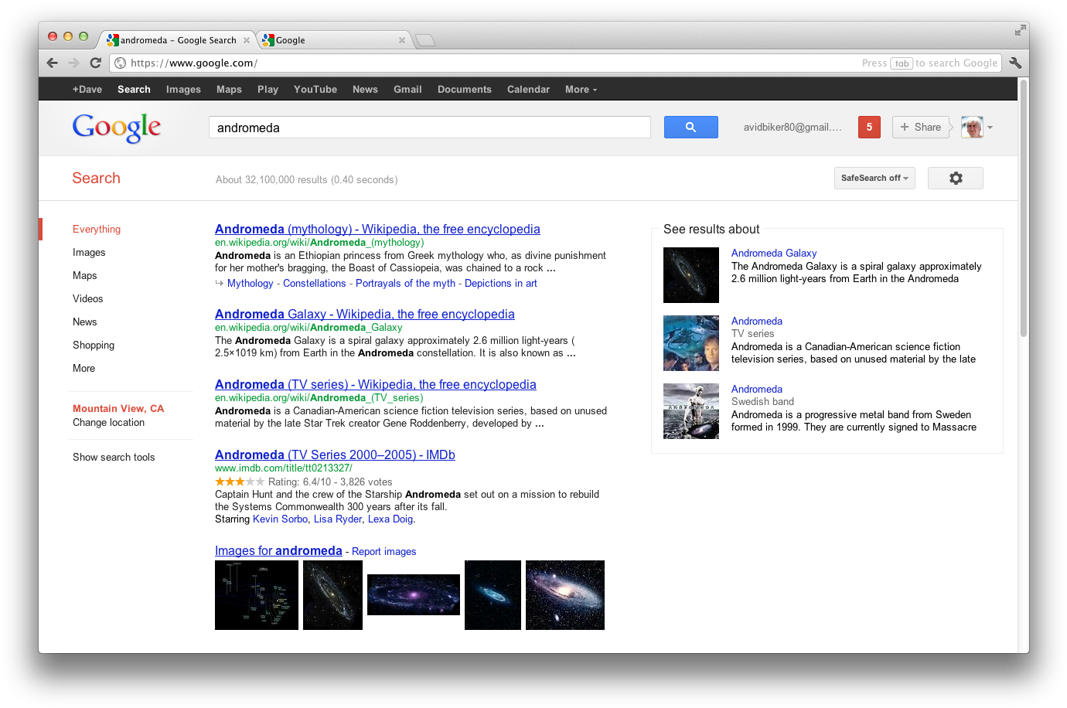Open Documents in the top navigation bar
1067x708 pixels.
click(465, 90)
